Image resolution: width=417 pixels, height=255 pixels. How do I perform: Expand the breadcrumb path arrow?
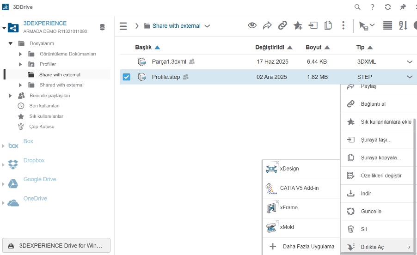tap(137, 26)
